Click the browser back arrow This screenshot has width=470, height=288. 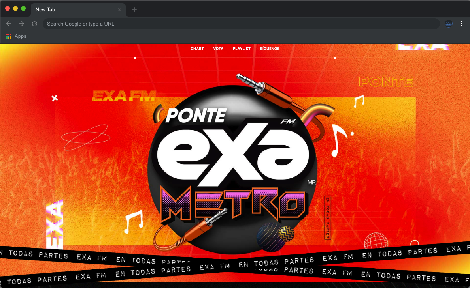click(9, 24)
